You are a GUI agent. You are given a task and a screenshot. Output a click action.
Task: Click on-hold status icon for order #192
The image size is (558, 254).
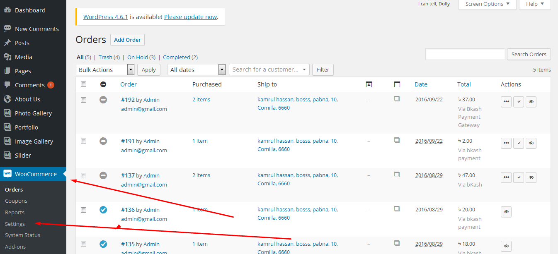[x=103, y=100]
